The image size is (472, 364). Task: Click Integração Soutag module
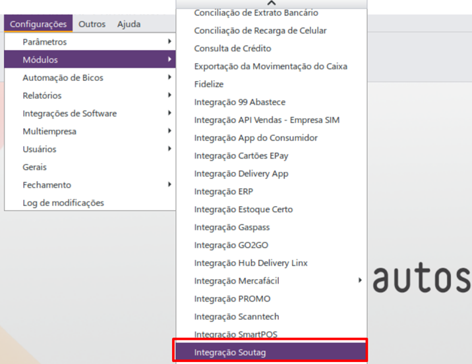[272, 352]
